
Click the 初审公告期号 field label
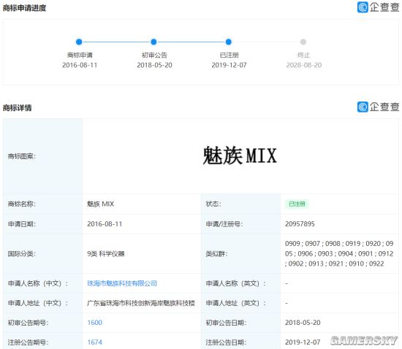pyautogui.click(x=29, y=323)
